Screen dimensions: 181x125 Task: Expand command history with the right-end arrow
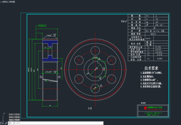click(102, 123)
